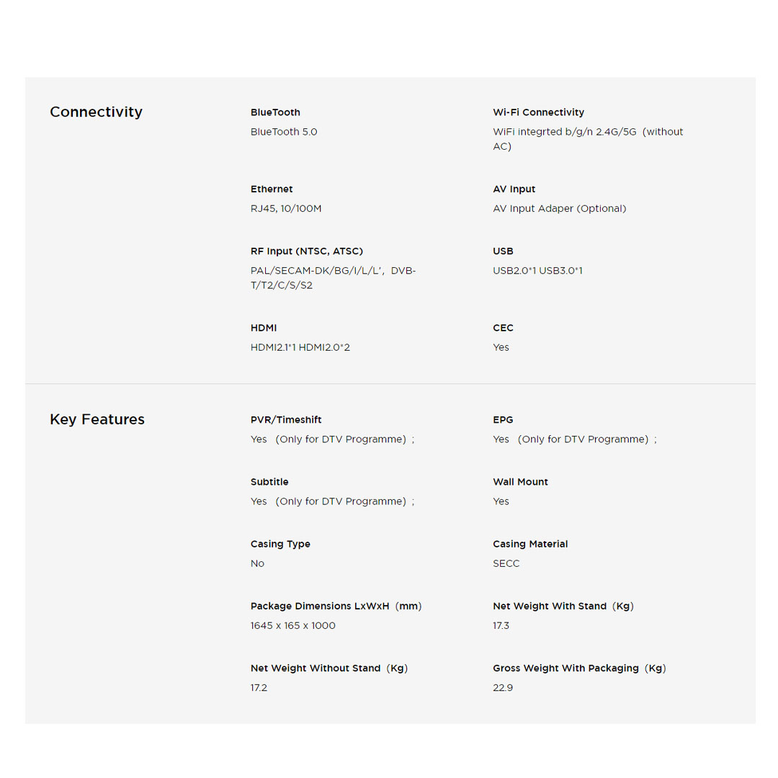Click the HDMI2.1*1 HDMI2.0*2 value
778x778 pixels.
[x=300, y=347]
